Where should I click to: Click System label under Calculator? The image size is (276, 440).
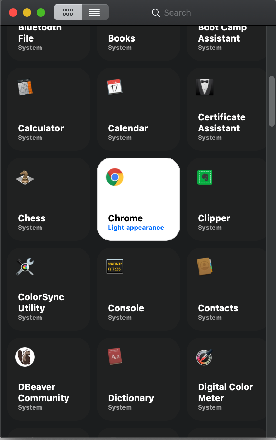(x=30, y=138)
